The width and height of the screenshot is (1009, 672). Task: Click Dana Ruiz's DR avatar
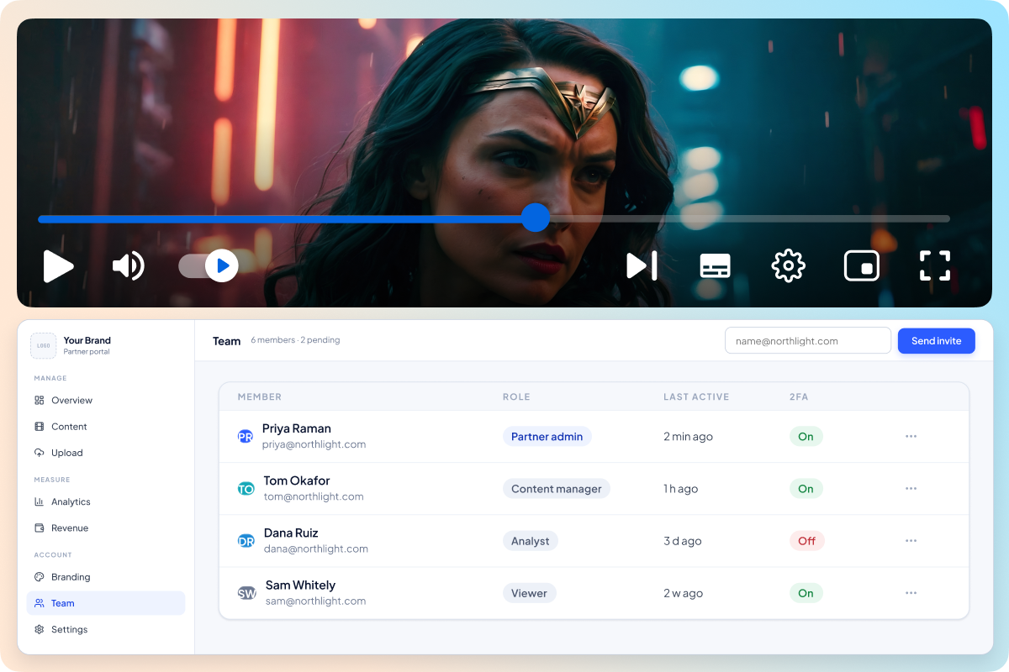pos(246,541)
